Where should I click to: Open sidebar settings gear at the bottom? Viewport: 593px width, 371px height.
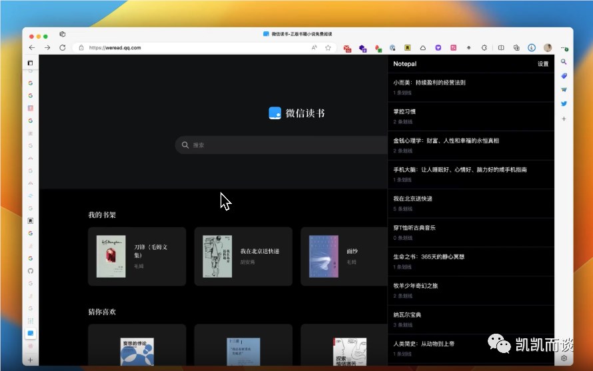[x=564, y=358]
